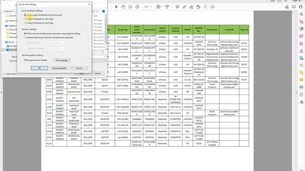This screenshot has height=171, width=305.
Task: Select OneDrive in the folder tree
Action: point(11,26)
